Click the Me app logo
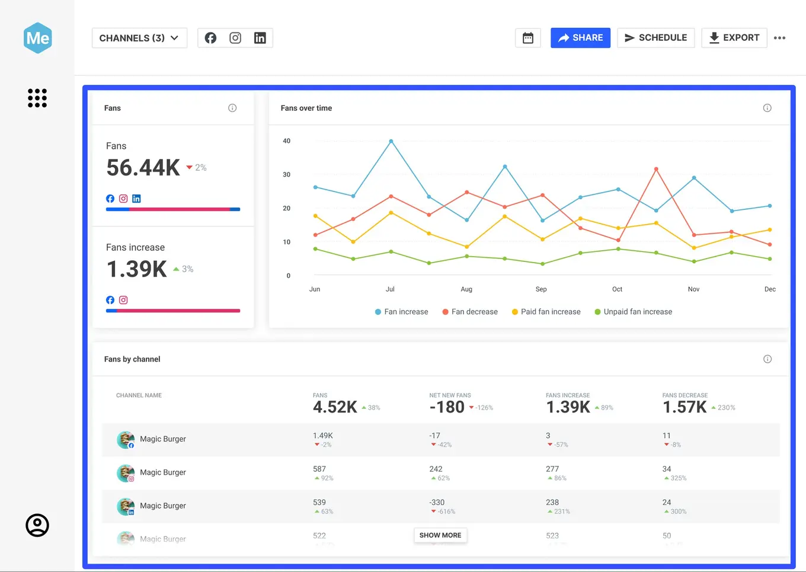The width and height of the screenshot is (806, 572). [37, 37]
